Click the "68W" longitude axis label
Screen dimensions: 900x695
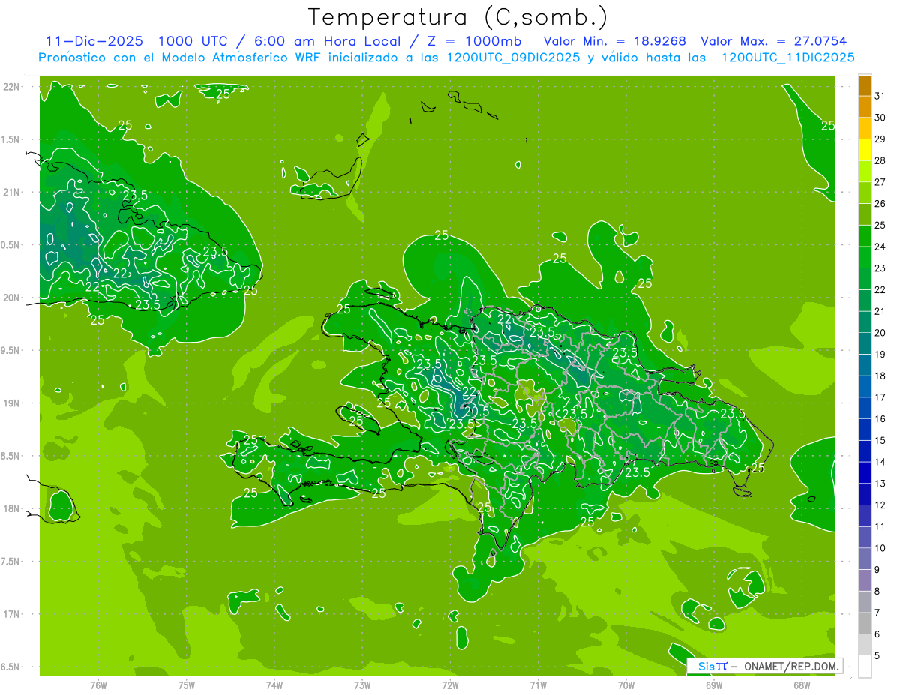coord(802,685)
